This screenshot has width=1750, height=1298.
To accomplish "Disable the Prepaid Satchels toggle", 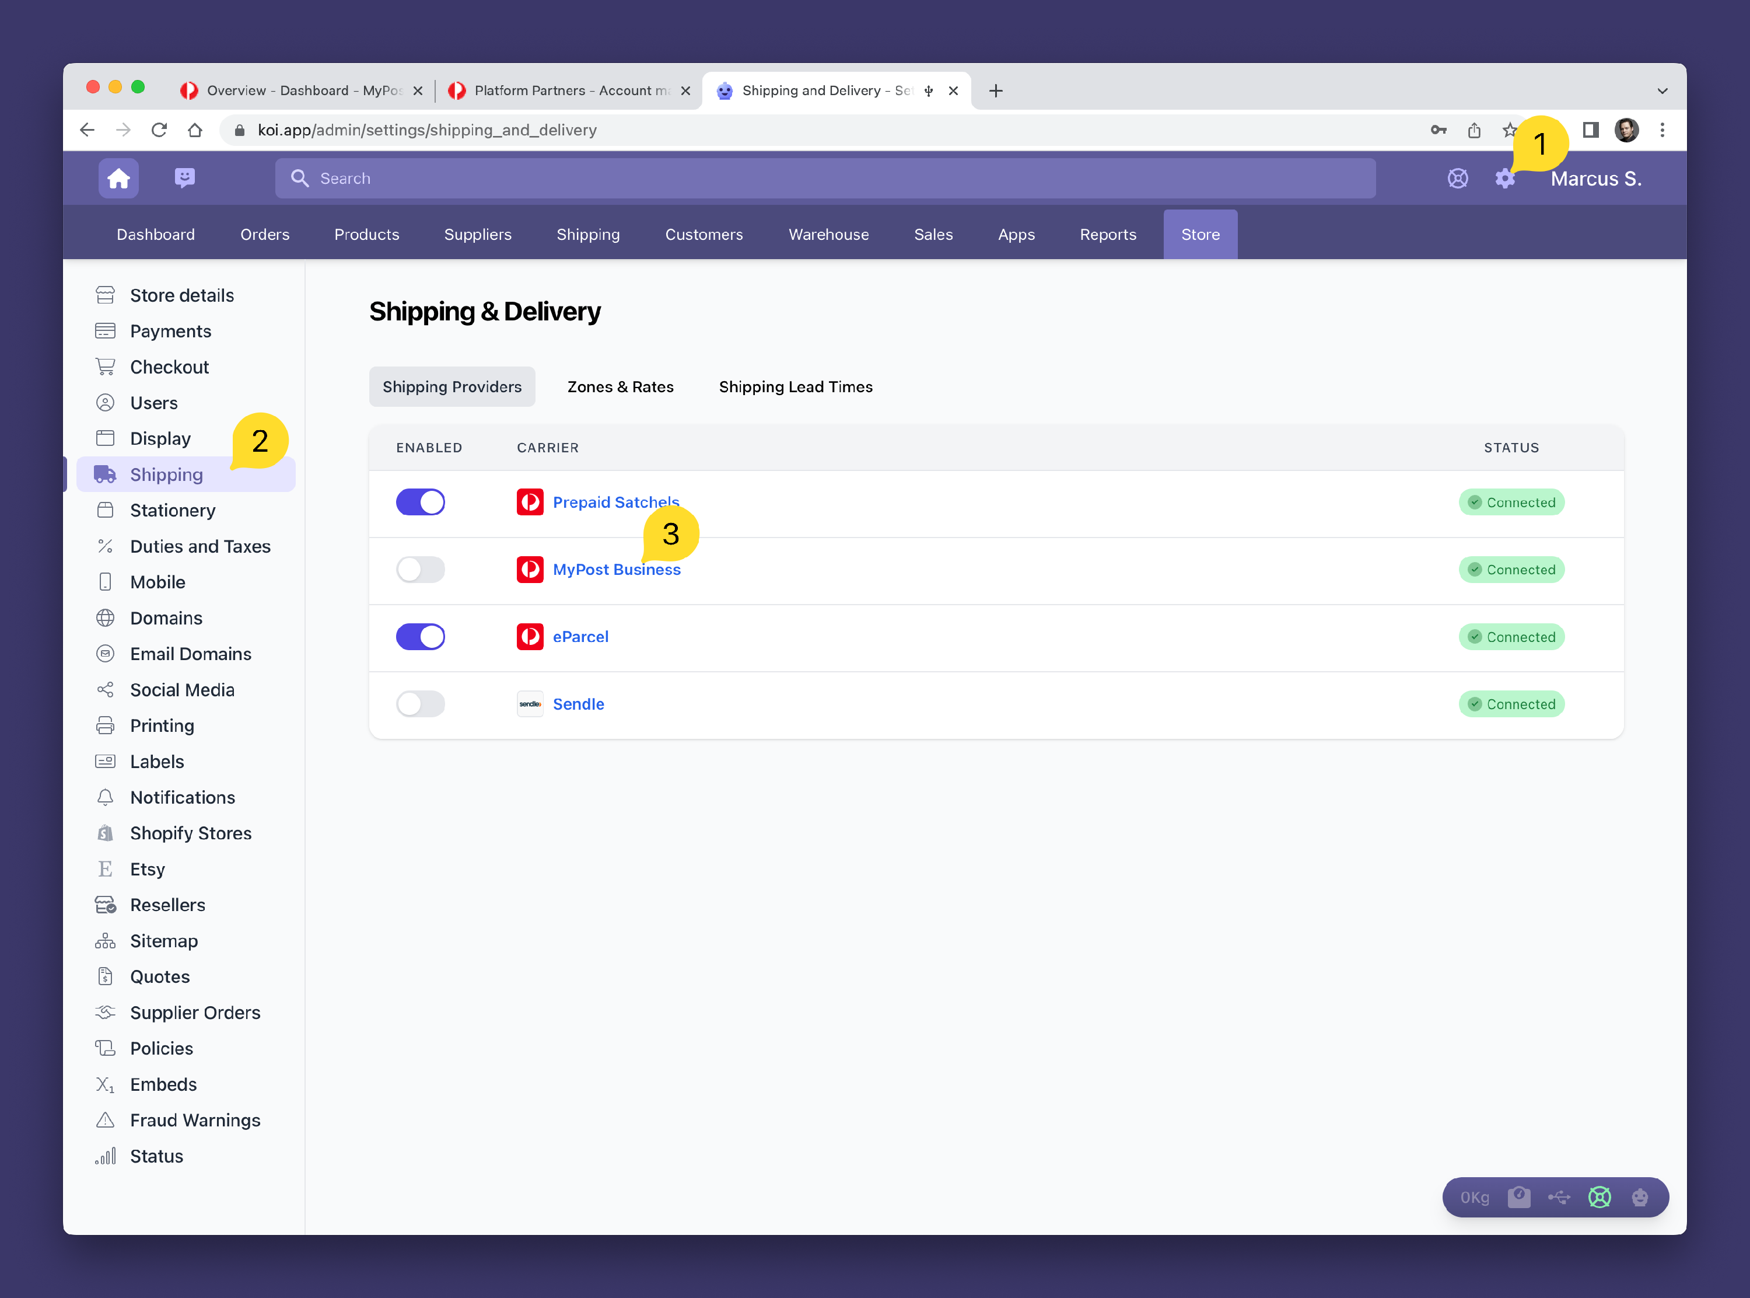I will [420, 502].
